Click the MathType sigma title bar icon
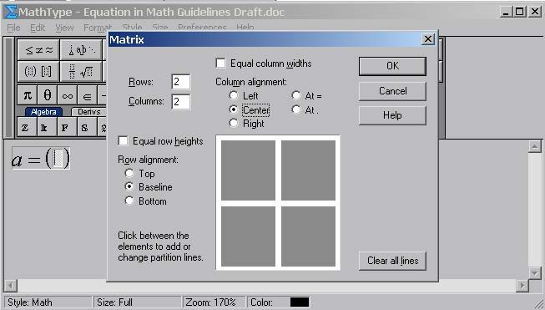545x310 pixels. click(x=11, y=12)
